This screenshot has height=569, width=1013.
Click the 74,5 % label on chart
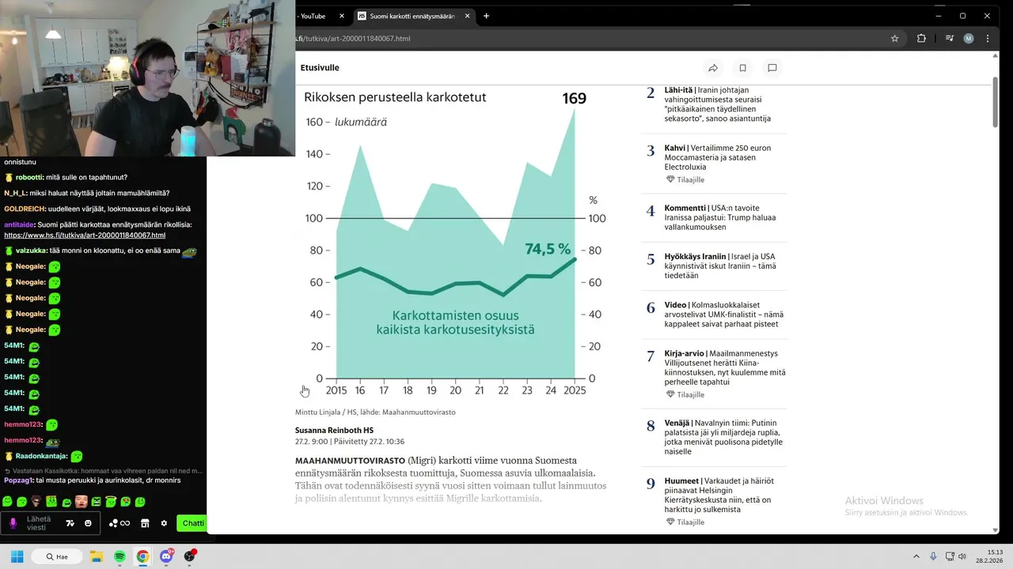(x=548, y=249)
